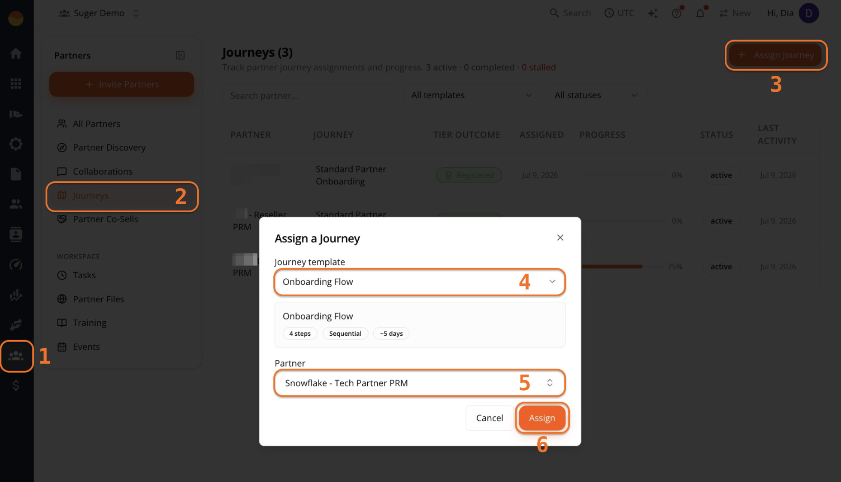Image resolution: width=841 pixels, height=482 pixels.
Task: Open Tasks in Workspace section
Action: [x=84, y=275]
